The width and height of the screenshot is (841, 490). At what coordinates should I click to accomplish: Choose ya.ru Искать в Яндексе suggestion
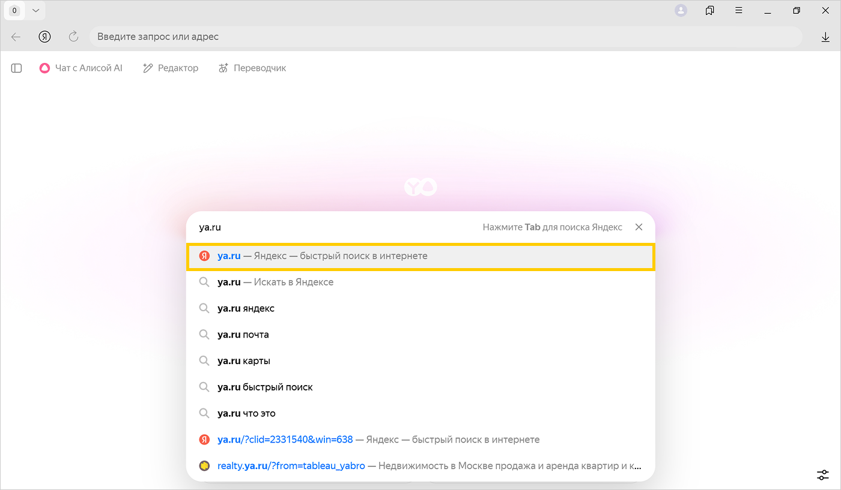(275, 282)
